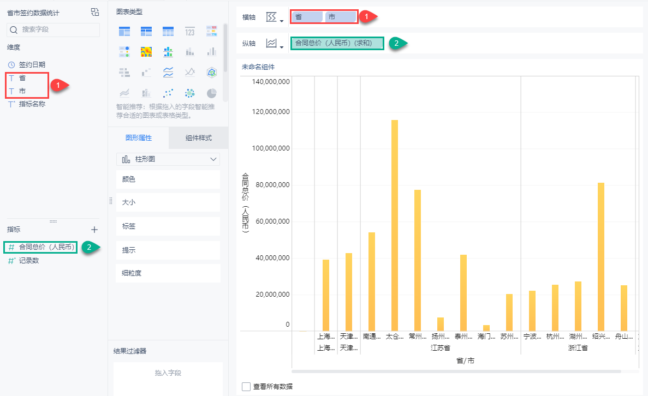Select the combined column-line chart type
Screen dimensions: 648x396
(x=146, y=93)
